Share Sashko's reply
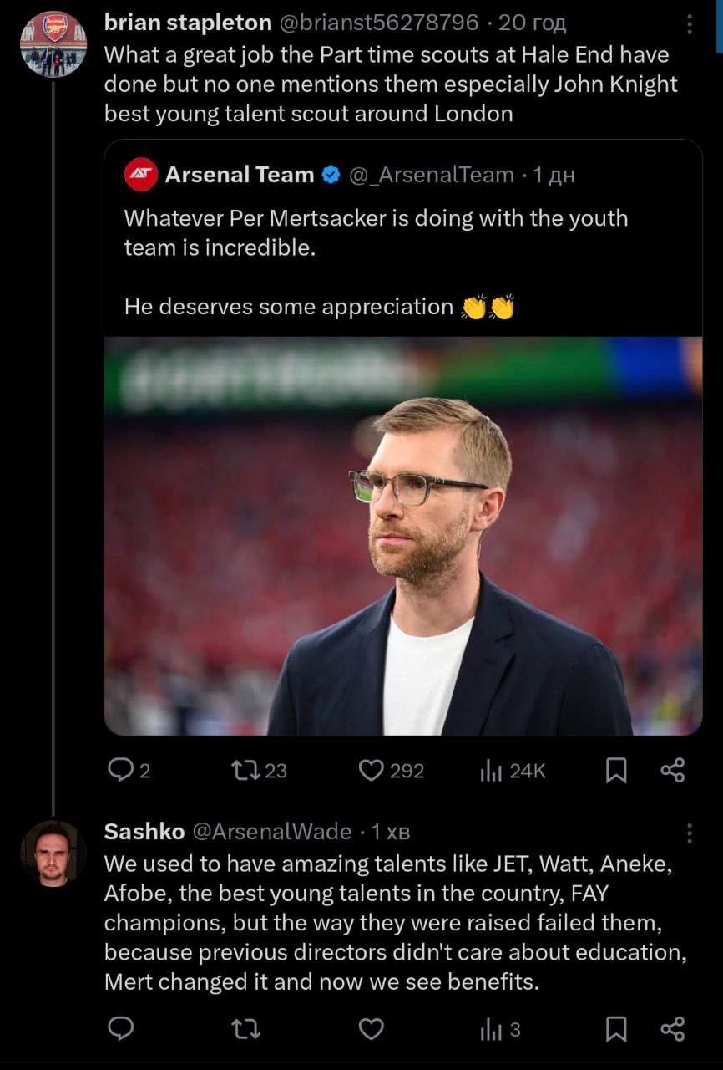The image size is (723, 1070). point(672,1029)
